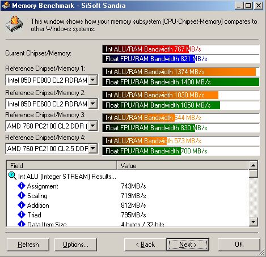Click the Refresh button

point(28,245)
